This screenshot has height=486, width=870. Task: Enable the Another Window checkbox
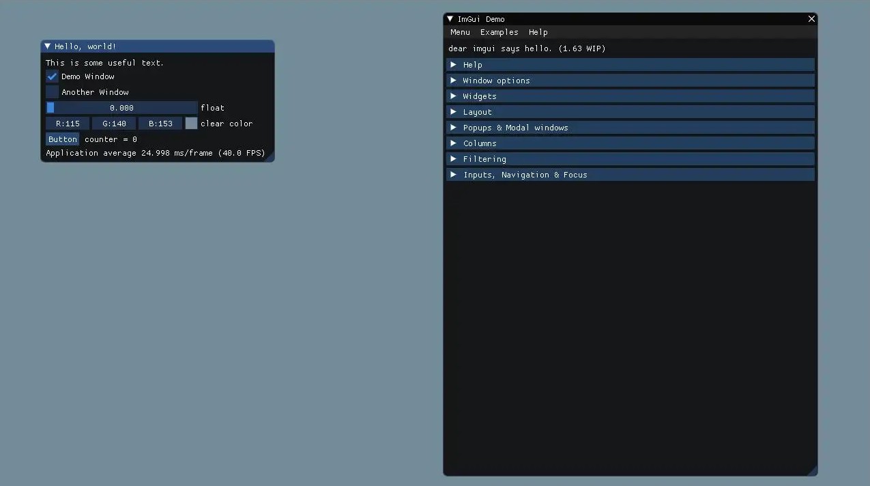(x=52, y=92)
